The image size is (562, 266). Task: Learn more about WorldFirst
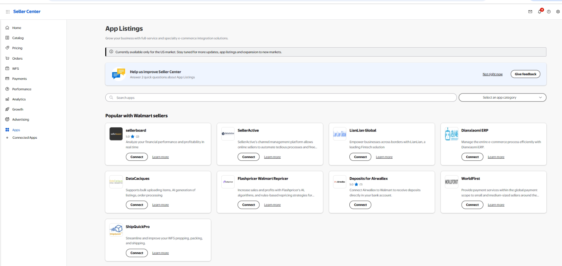[496, 205]
